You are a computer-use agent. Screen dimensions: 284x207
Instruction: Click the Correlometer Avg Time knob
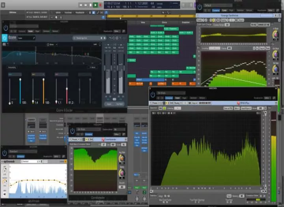tap(122, 159)
